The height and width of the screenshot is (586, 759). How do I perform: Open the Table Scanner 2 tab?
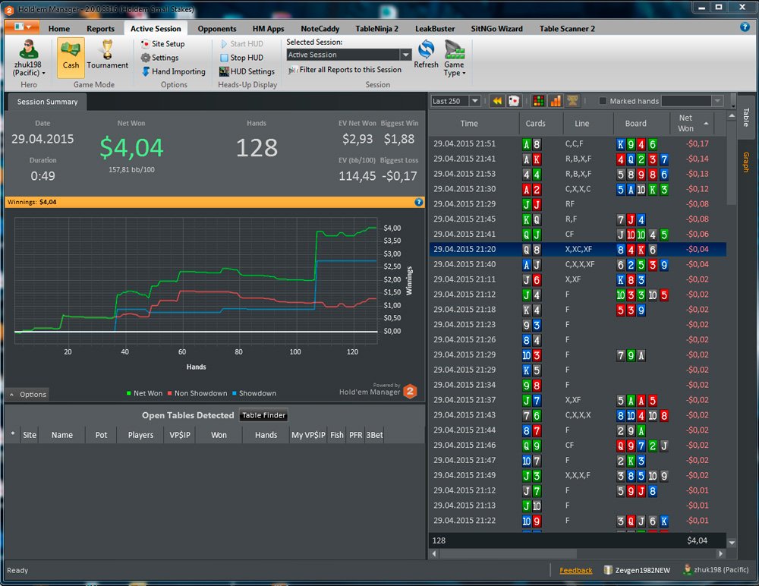567,29
